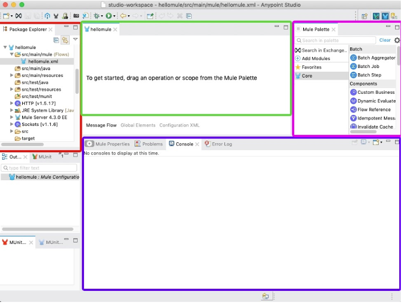The height and width of the screenshot is (303, 403).
Task: Select Custom Business component
Action: pyautogui.click(x=372, y=92)
